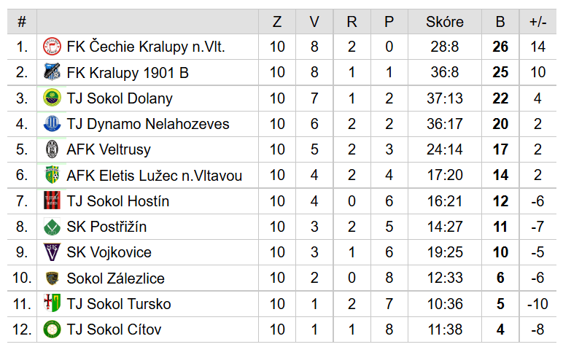Click the AFK Veltrusy crest icon
The height and width of the screenshot is (347, 563).
[x=52, y=149]
